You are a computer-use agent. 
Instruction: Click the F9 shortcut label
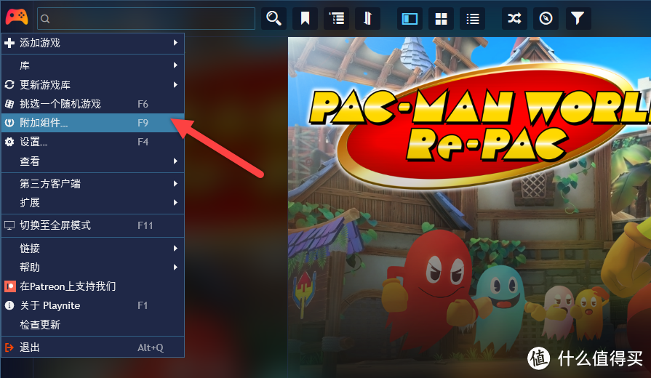tap(143, 123)
